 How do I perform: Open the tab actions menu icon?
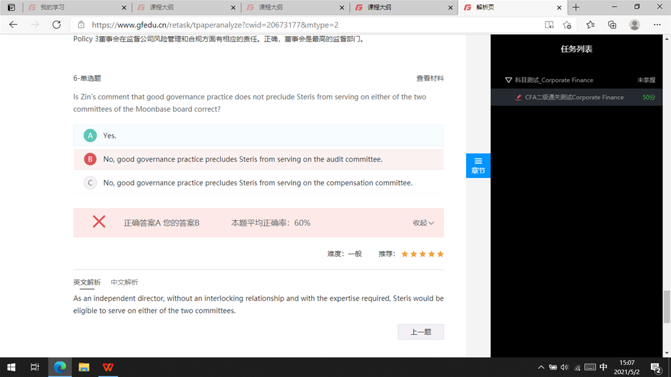tap(12, 7)
